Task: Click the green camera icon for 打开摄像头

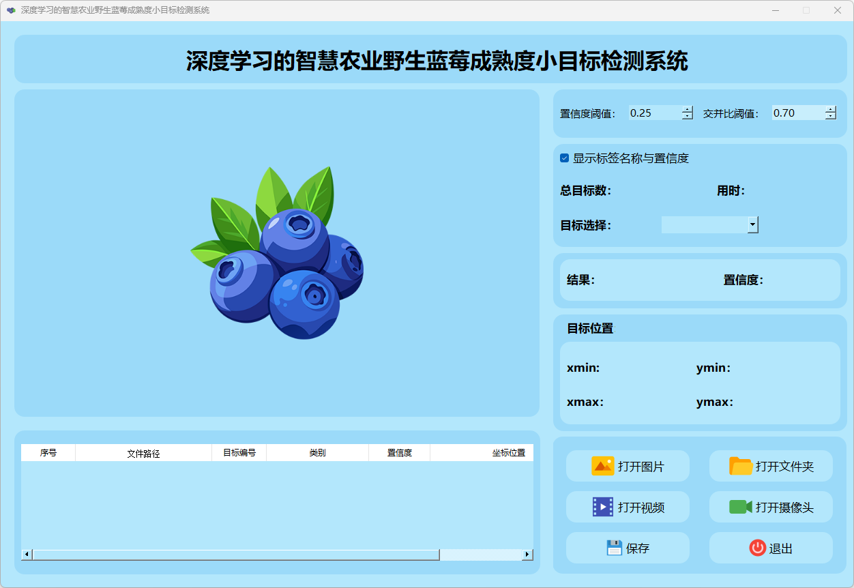Action: (x=740, y=507)
